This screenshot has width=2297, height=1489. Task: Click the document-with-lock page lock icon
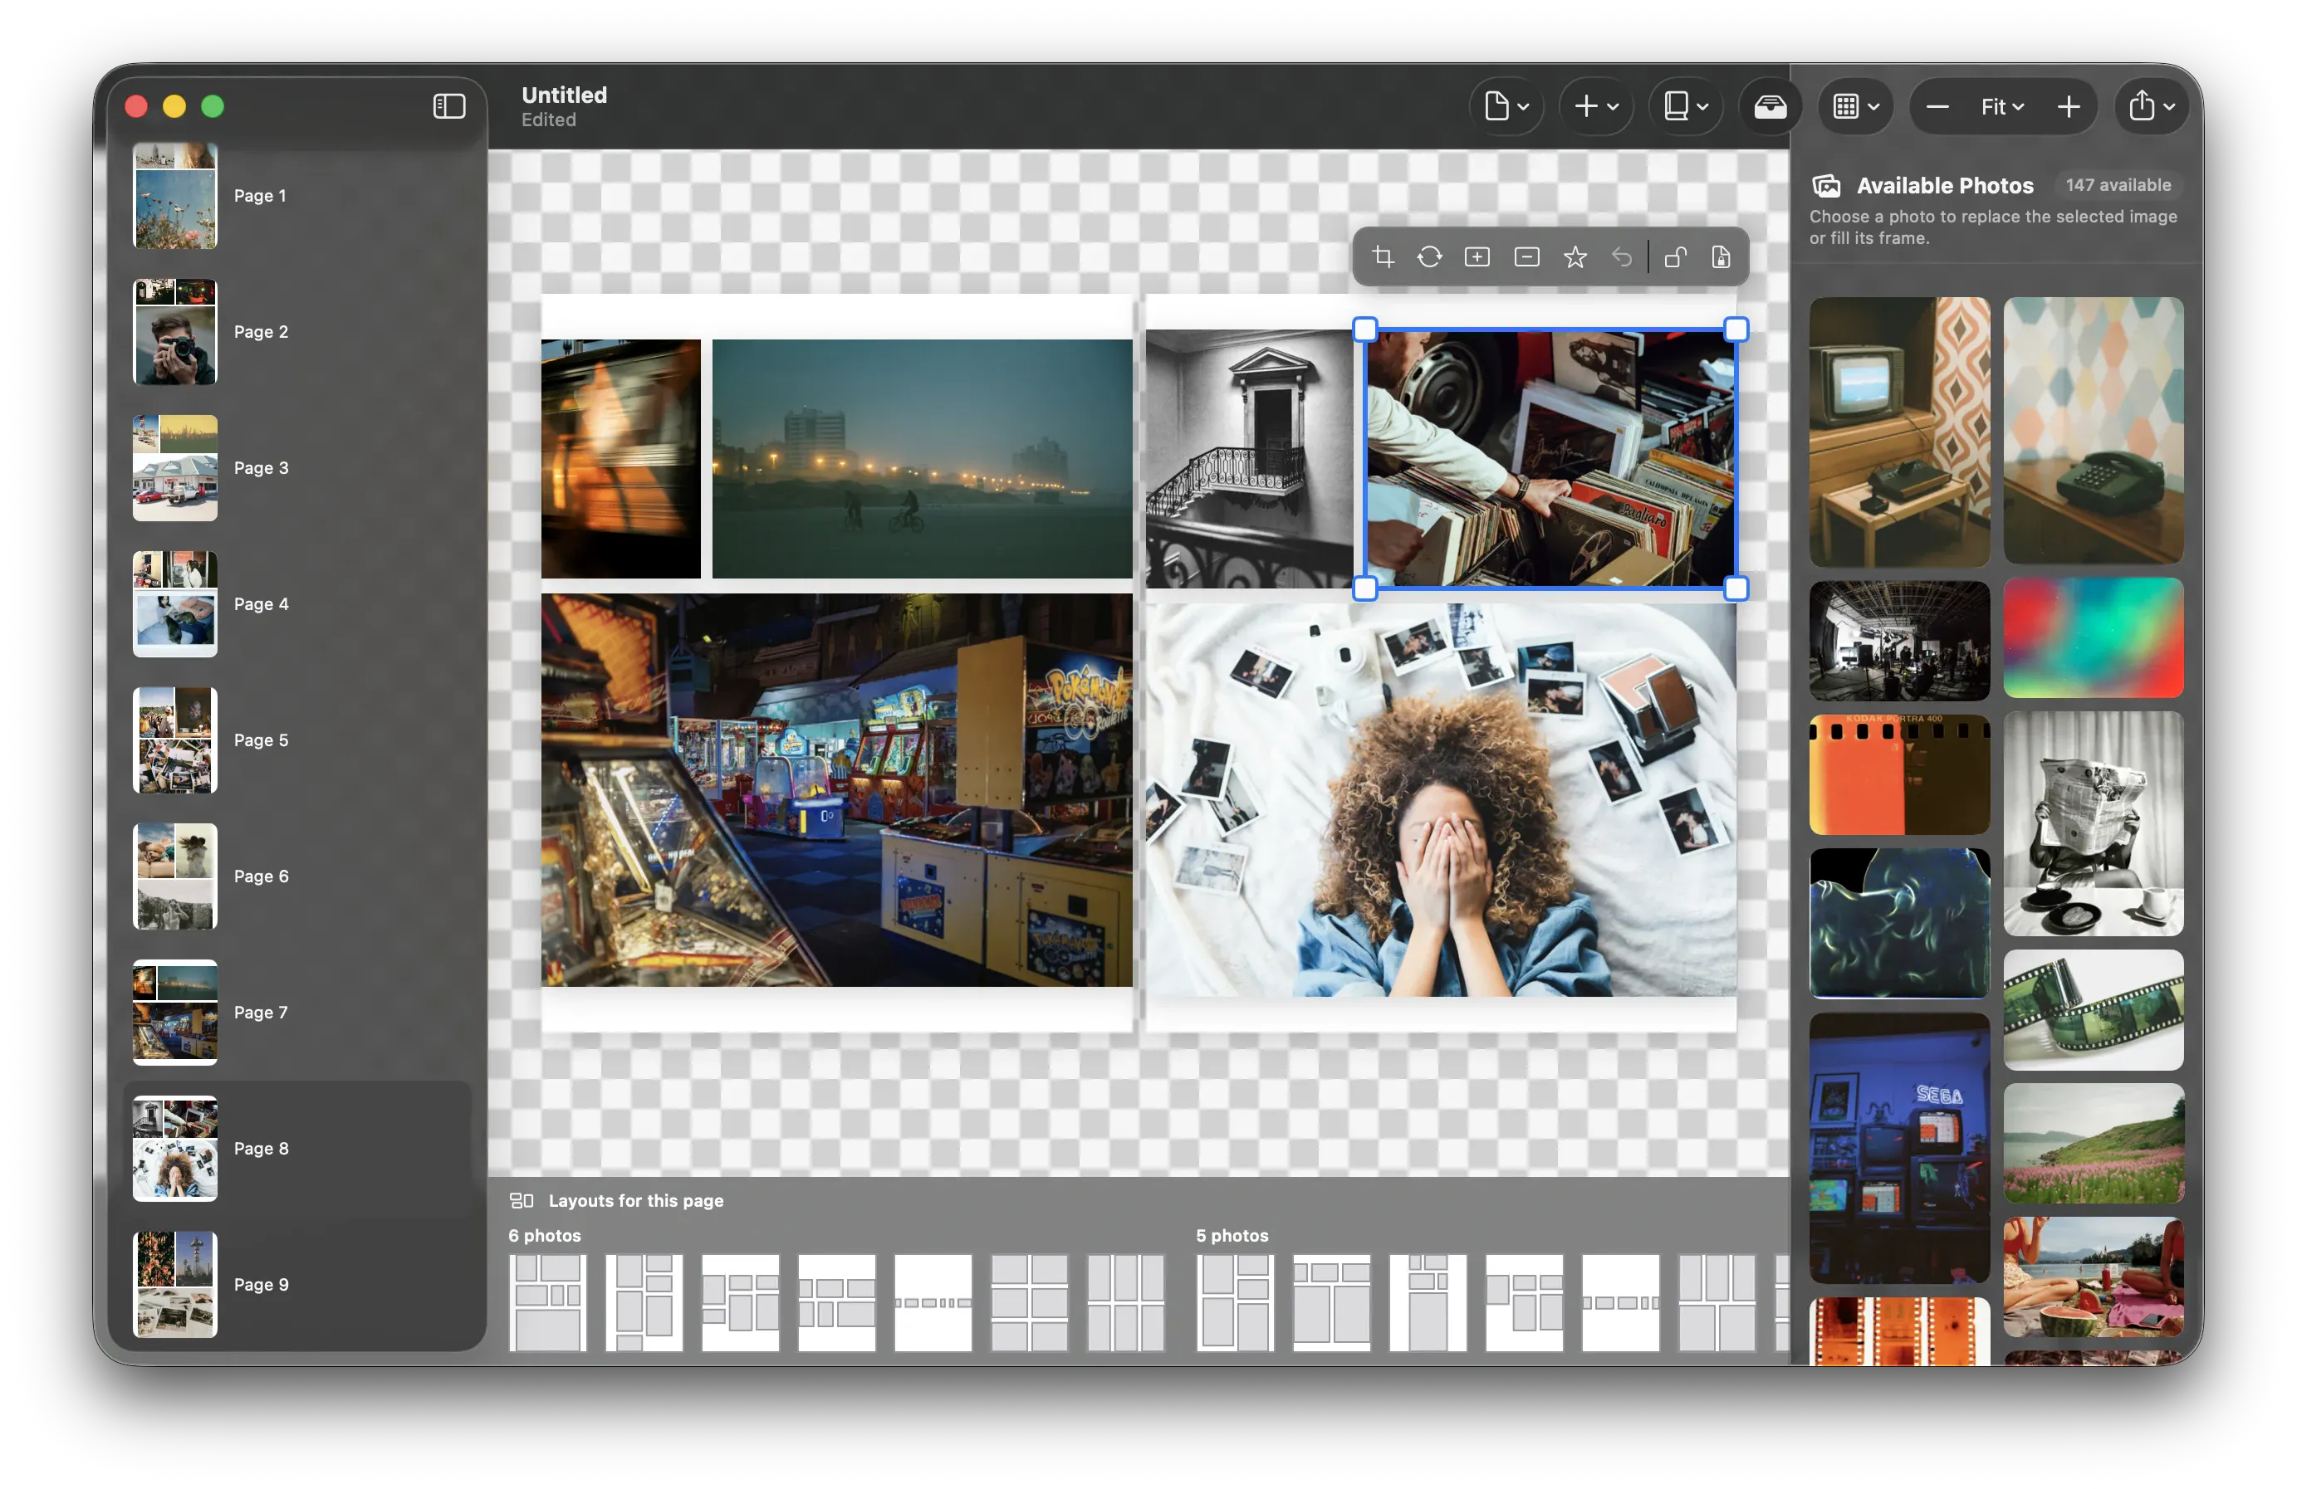[x=1721, y=256]
